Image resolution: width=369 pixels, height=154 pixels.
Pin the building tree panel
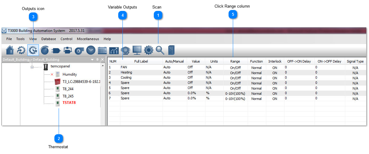click(x=97, y=60)
